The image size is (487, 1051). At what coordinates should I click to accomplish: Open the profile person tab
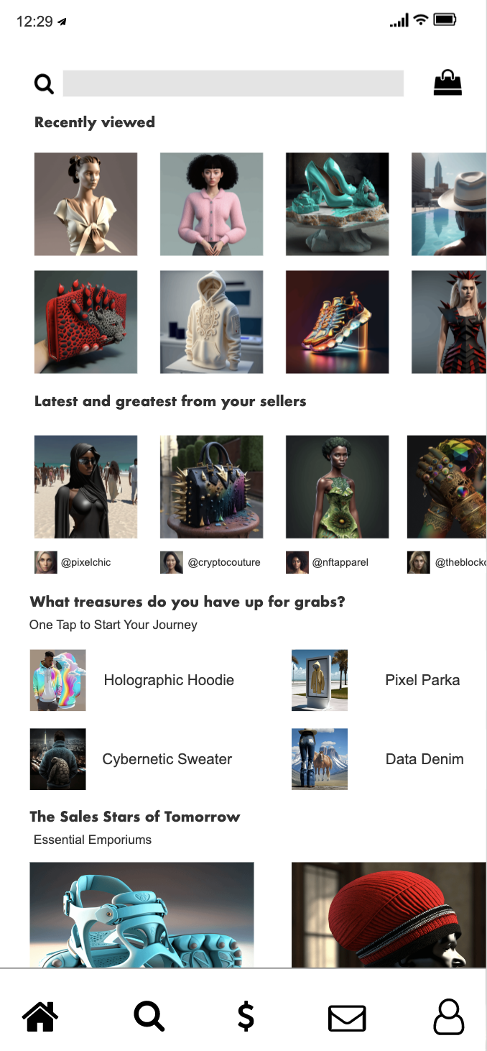[x=449, y=1016]
